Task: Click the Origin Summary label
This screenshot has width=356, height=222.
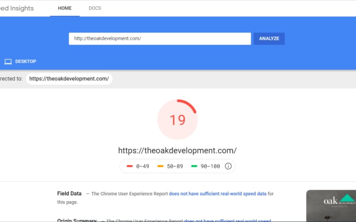Action: 77,220
